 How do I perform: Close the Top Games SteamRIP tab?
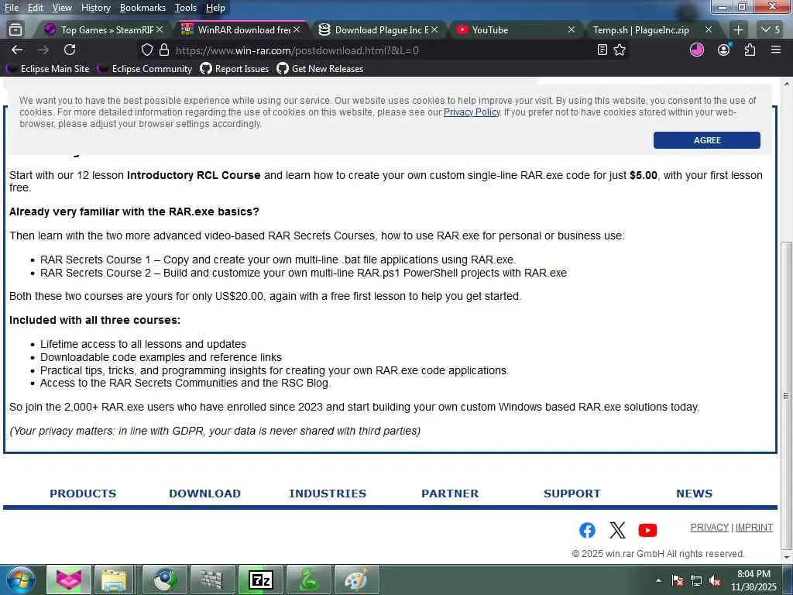point(160,30)
